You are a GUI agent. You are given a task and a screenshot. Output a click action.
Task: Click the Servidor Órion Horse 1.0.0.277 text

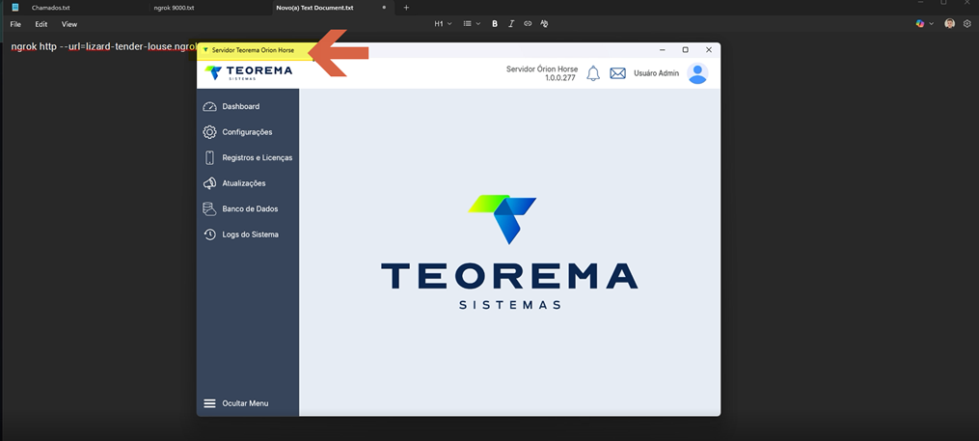[x=542, y=73]
